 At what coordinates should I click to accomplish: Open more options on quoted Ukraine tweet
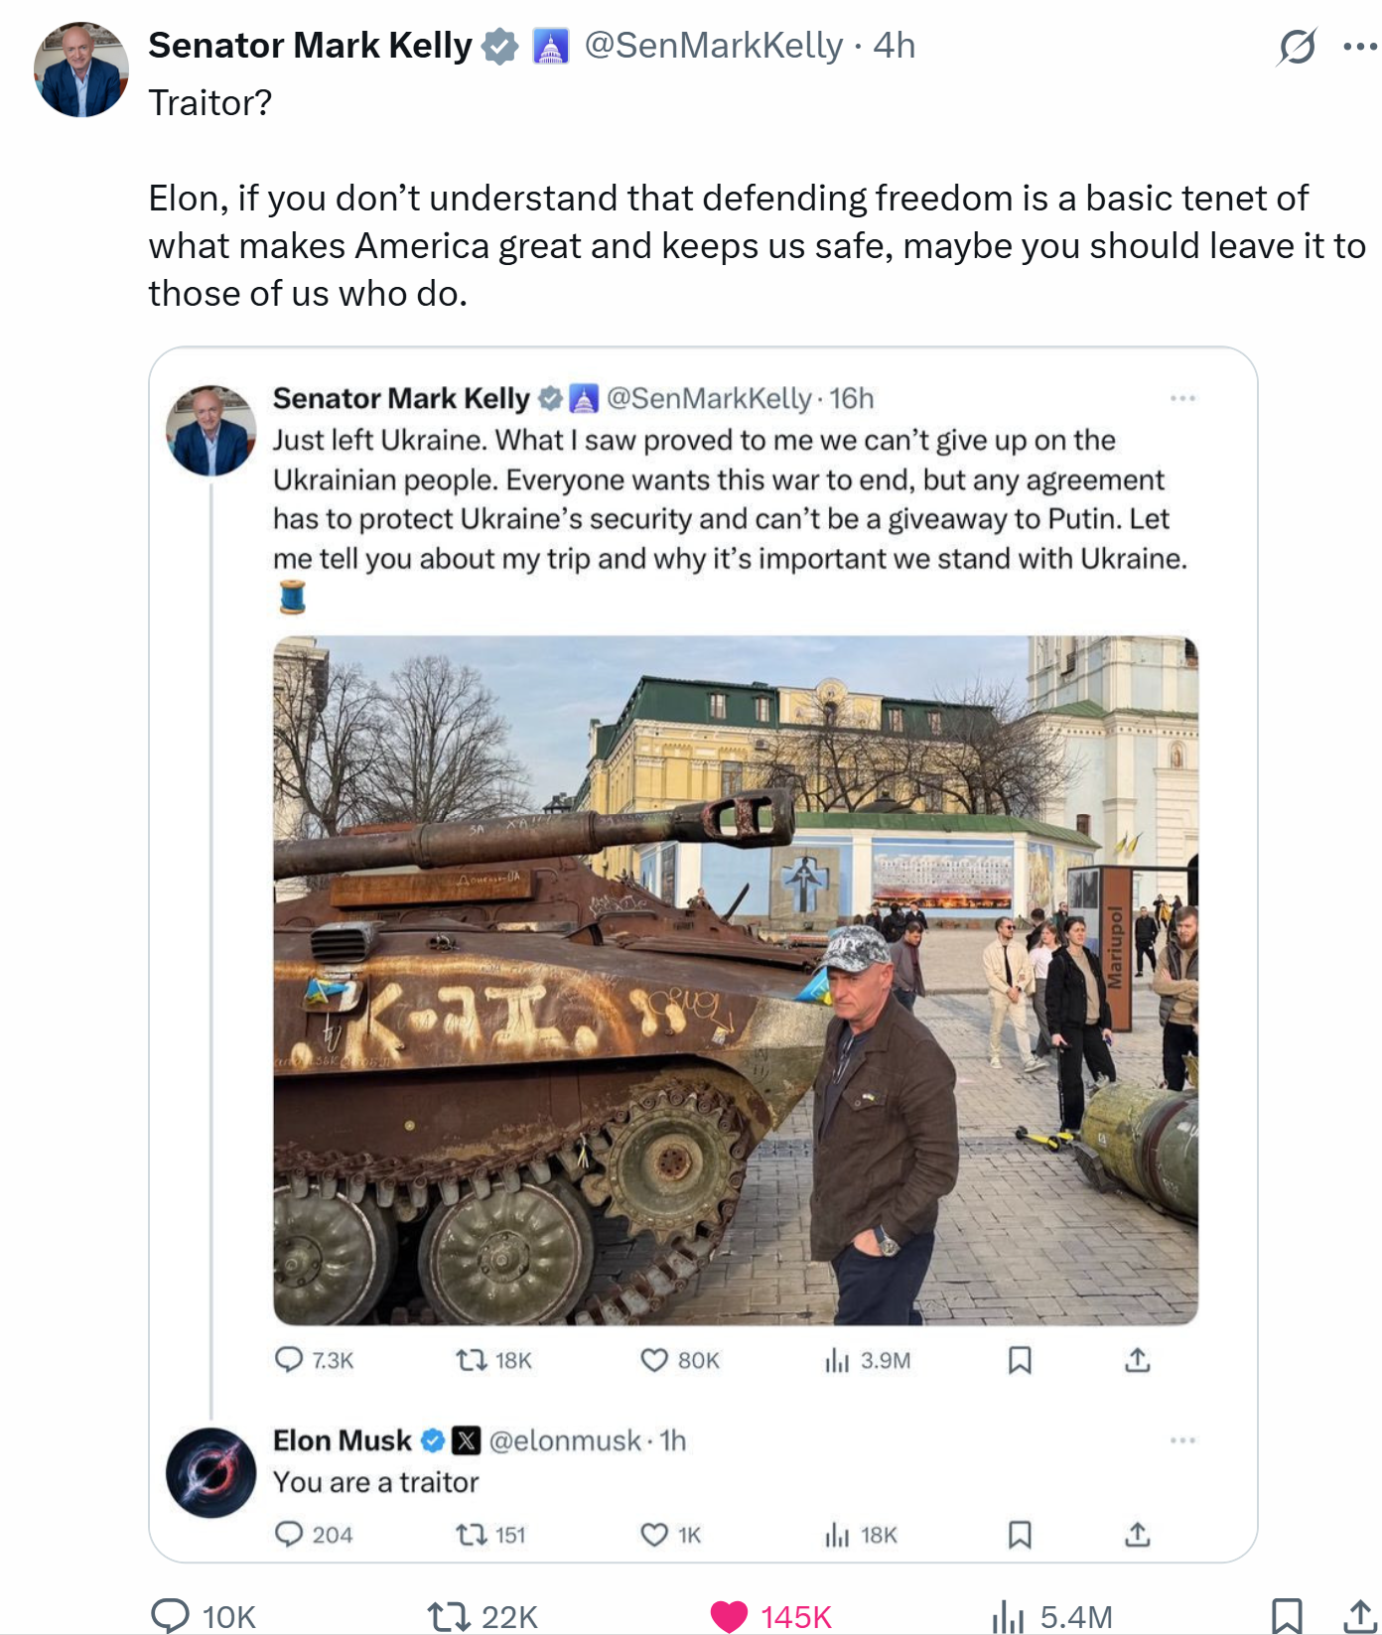pyautogui.click(x=1182, y=398)
